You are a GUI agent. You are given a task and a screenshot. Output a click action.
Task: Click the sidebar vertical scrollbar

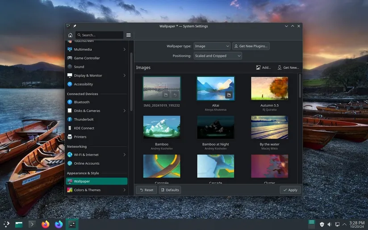click(x=131, y=82)
